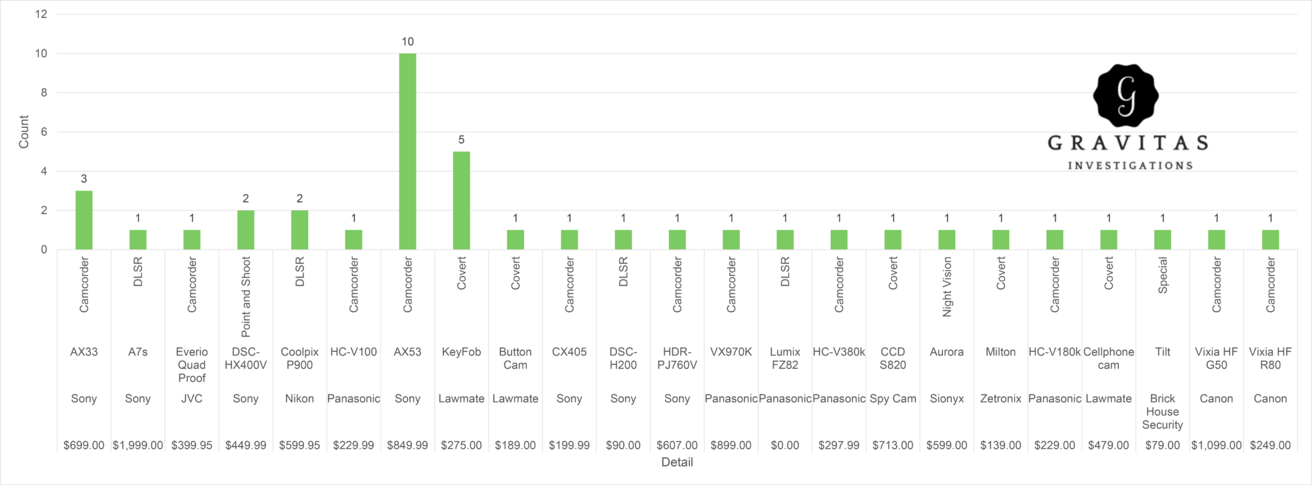Click the $0.00 price label
Screen dimensions: 1312x485
[x=785, y=445]
